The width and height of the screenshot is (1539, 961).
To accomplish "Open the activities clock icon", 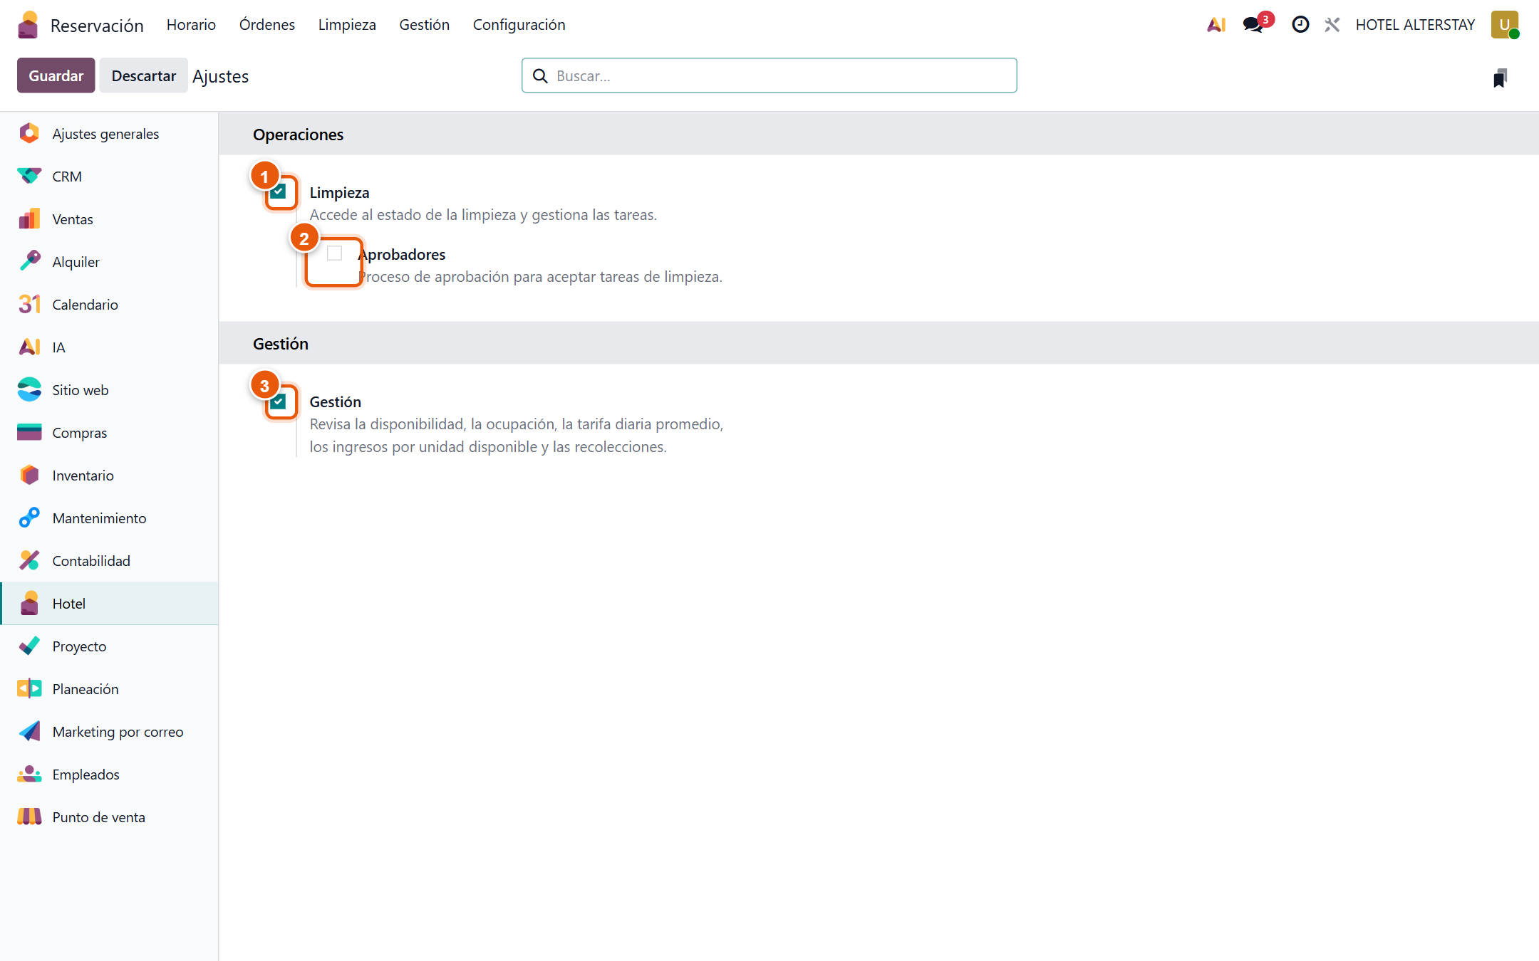I will [x=1300, y=25].
